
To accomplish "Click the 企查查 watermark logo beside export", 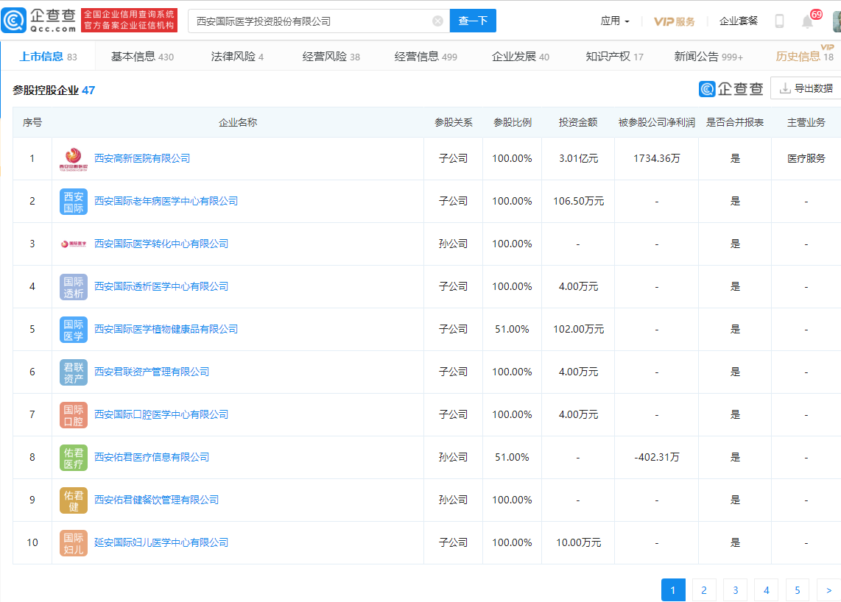I will tap(731, 88).
